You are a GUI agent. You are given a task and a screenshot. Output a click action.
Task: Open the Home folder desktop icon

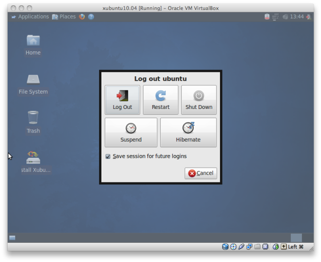[x=33, y=45]
